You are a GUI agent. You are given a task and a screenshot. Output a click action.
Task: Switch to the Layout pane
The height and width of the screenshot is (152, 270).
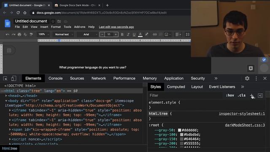click(197, 87)
